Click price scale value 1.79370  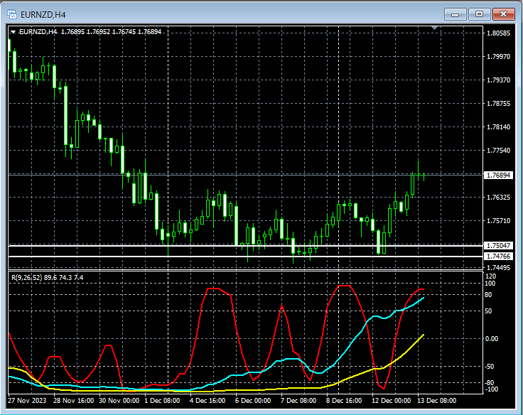click(x=498, y=80)
